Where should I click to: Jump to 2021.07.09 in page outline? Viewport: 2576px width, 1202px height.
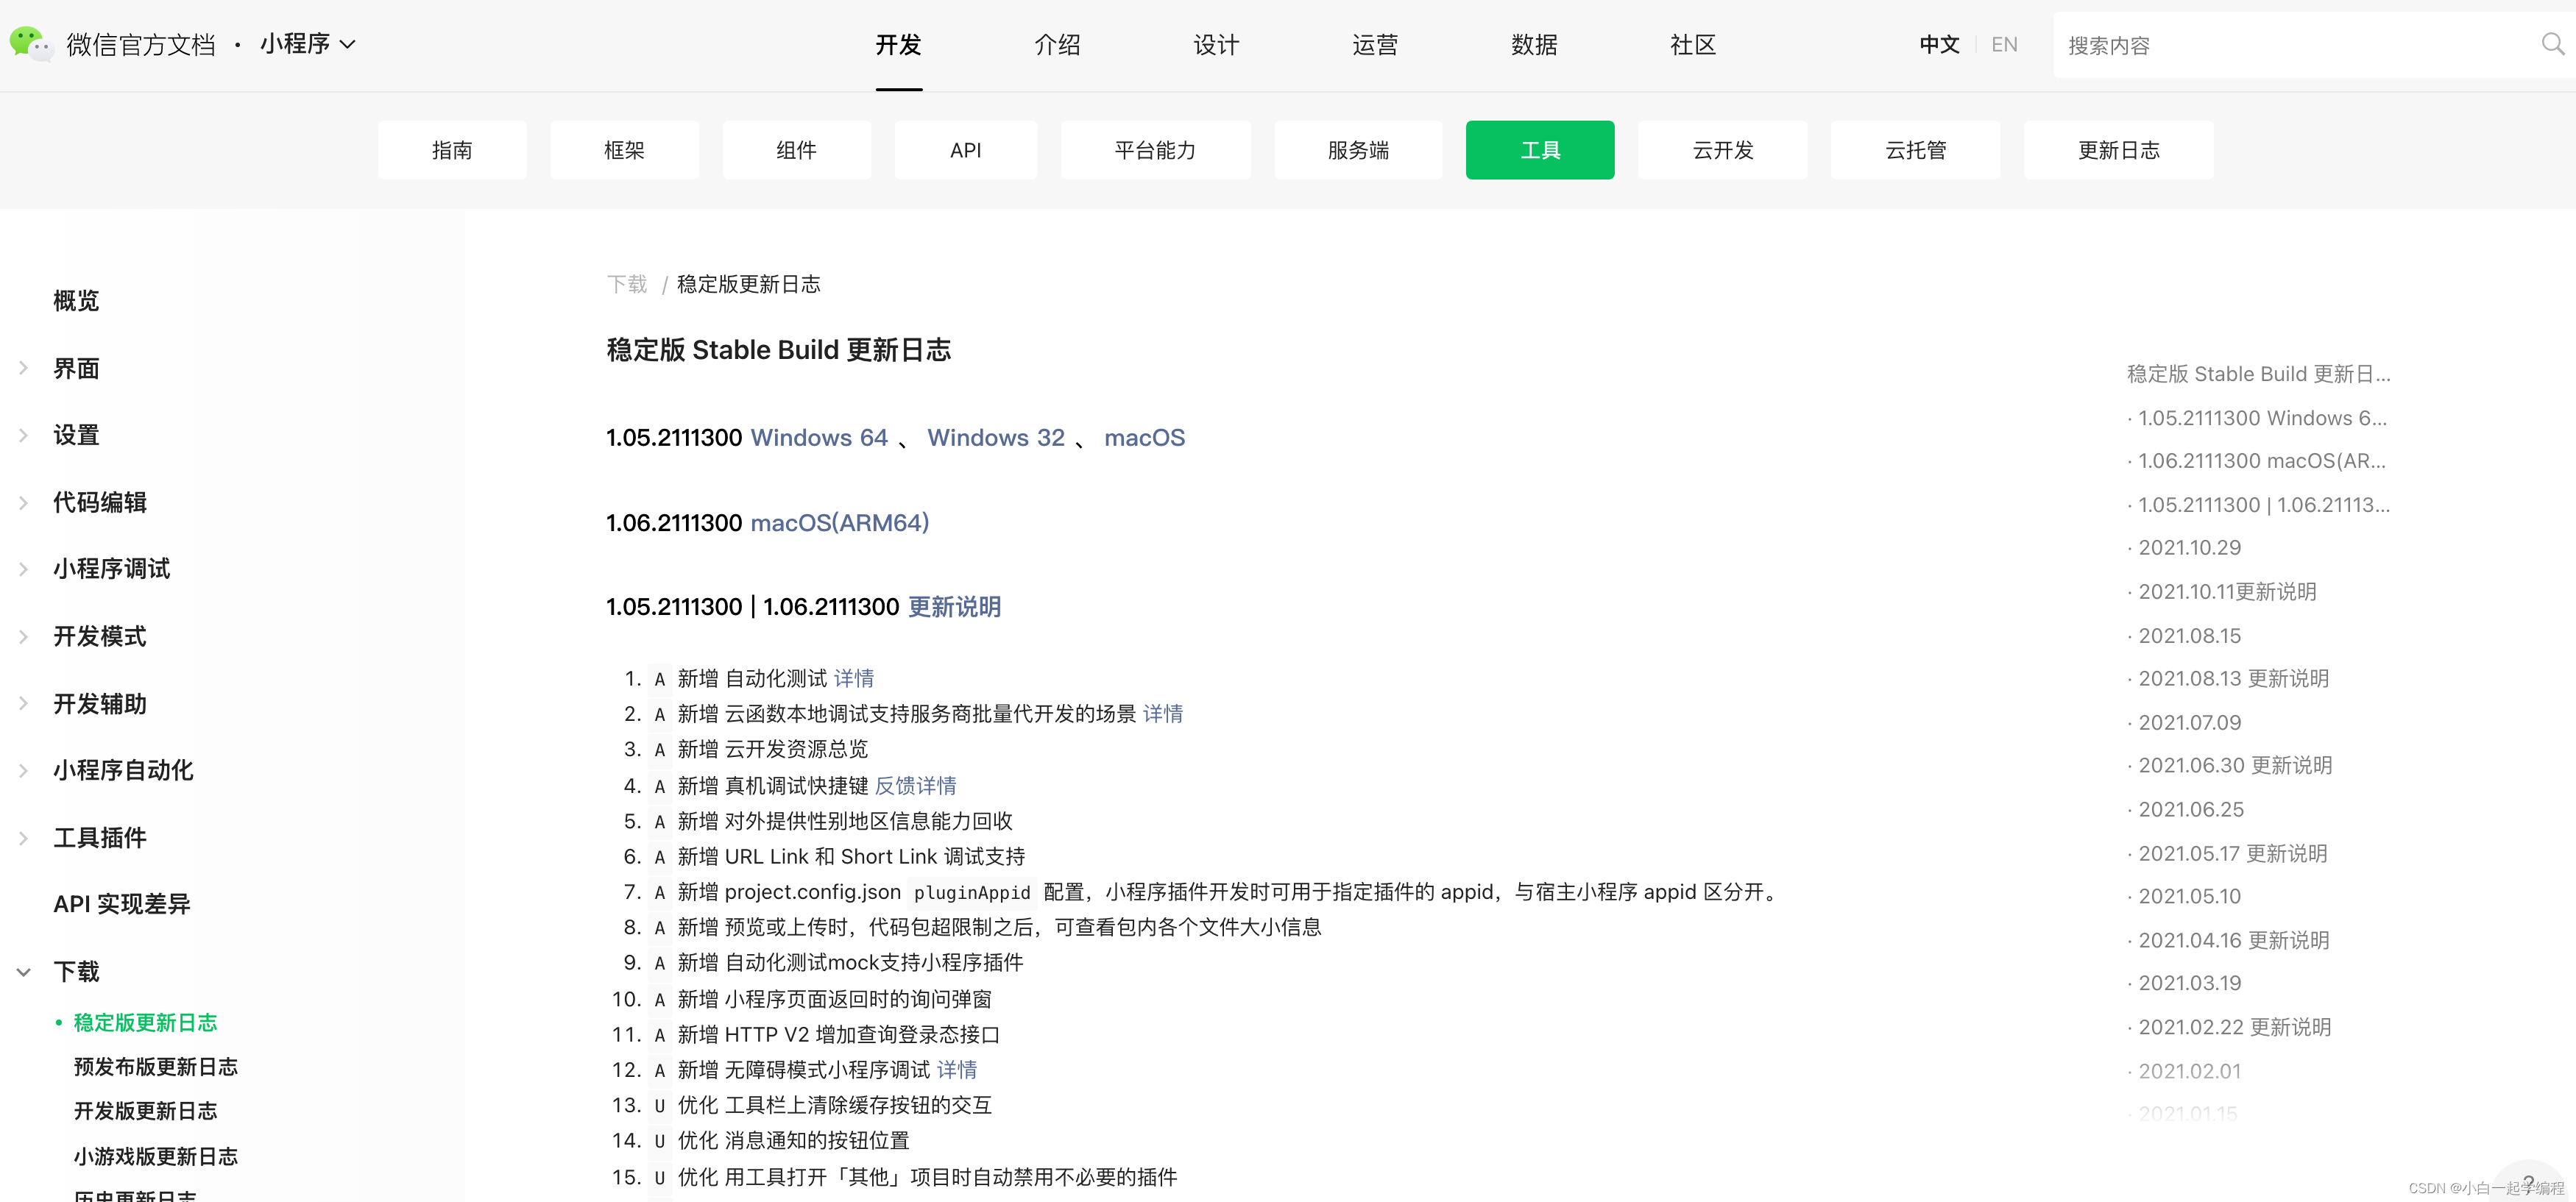coord(2190,722)
